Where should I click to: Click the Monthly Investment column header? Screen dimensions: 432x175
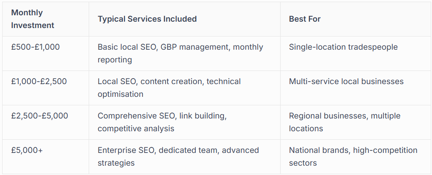click(x=33, y=19)
